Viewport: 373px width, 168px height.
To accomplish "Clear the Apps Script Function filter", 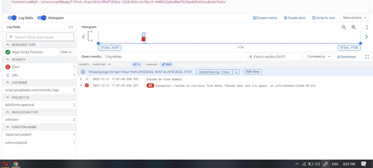I will [x=66, y=52].
